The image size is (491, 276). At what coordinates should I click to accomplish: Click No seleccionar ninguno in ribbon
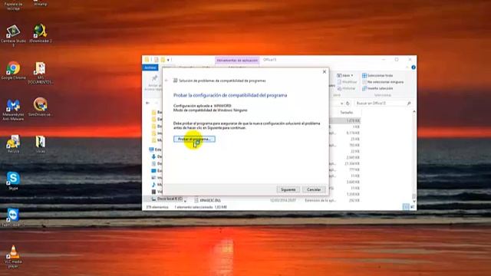(383, 82)
